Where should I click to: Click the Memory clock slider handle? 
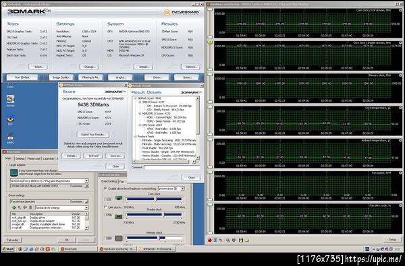[x=159, y=238]
